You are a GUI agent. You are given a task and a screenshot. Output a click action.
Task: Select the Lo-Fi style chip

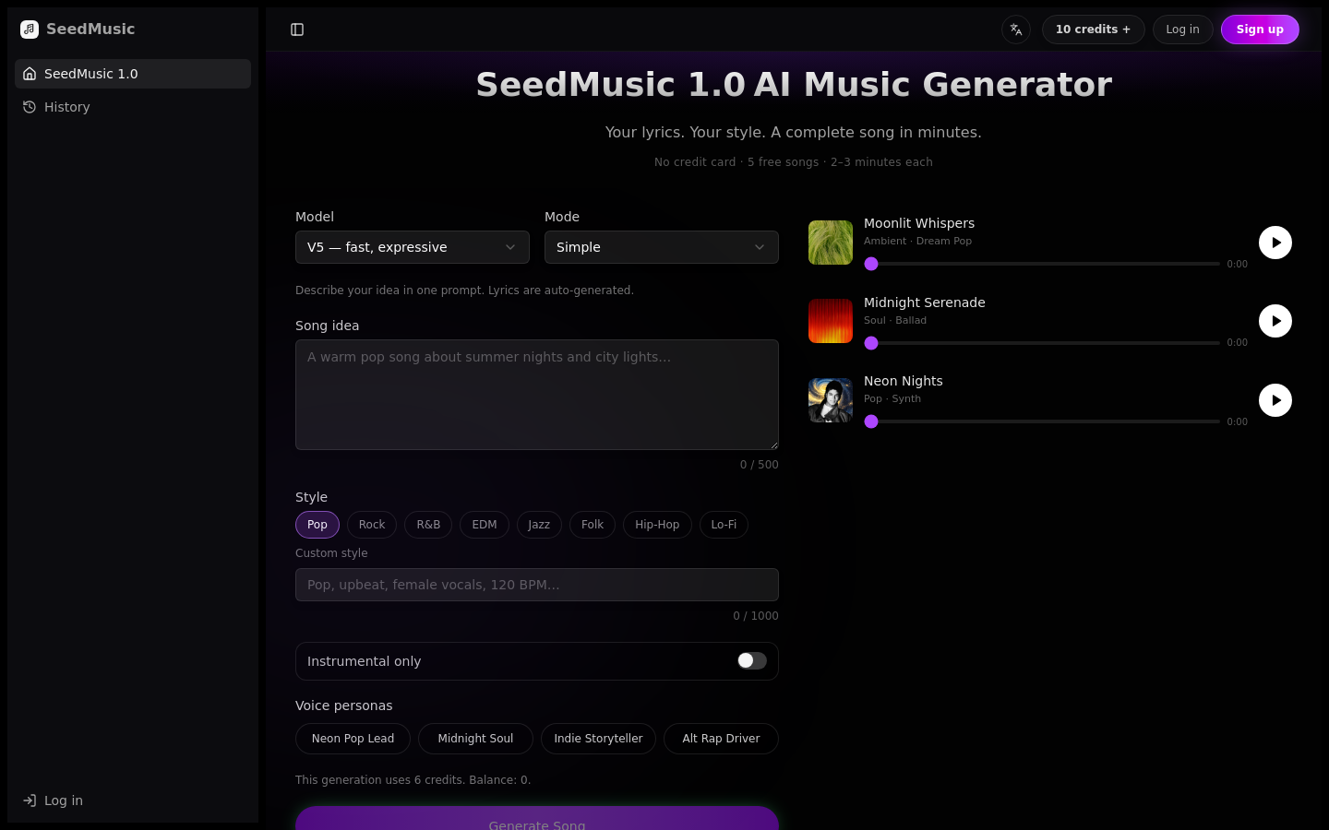[x=724, y=525]
